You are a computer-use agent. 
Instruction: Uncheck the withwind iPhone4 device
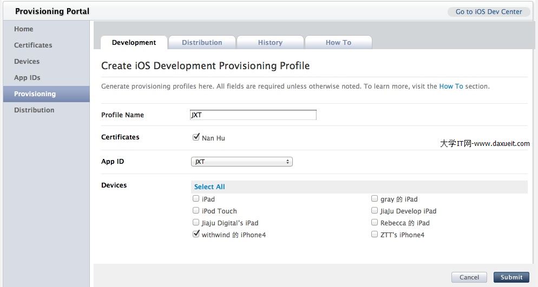point(196,234)
